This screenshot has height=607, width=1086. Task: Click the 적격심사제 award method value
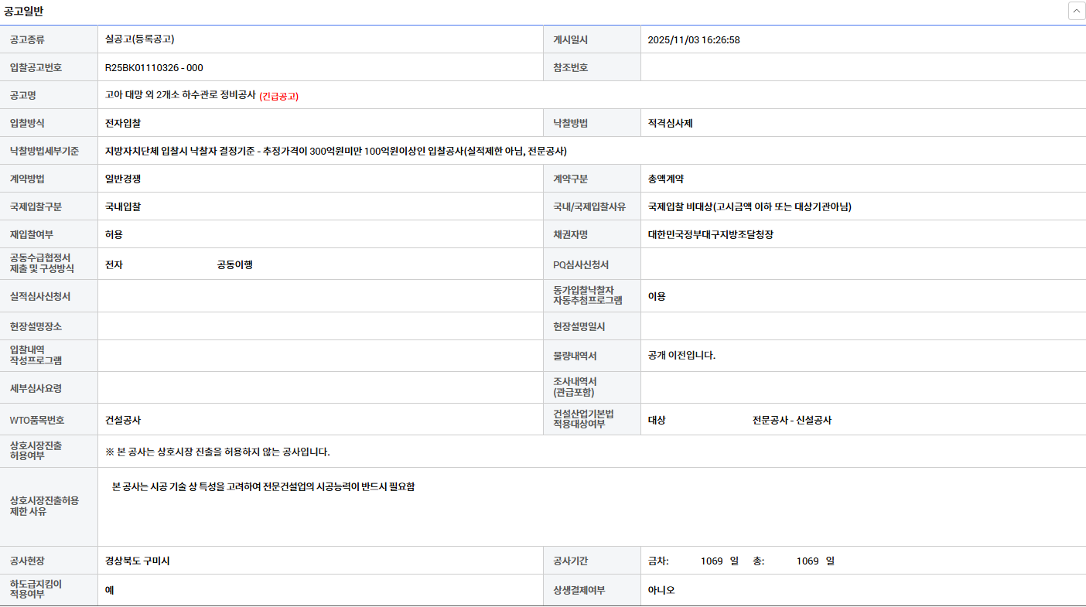[x=670, y=123]
